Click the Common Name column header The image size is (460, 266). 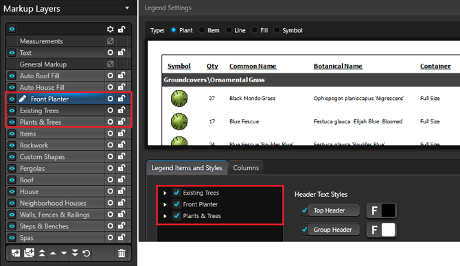point(253,66)
